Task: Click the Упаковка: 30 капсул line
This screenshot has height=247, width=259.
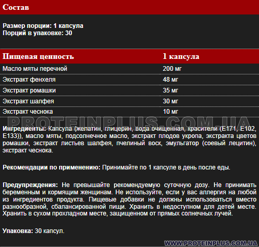Action: click(x=33, y=231)
